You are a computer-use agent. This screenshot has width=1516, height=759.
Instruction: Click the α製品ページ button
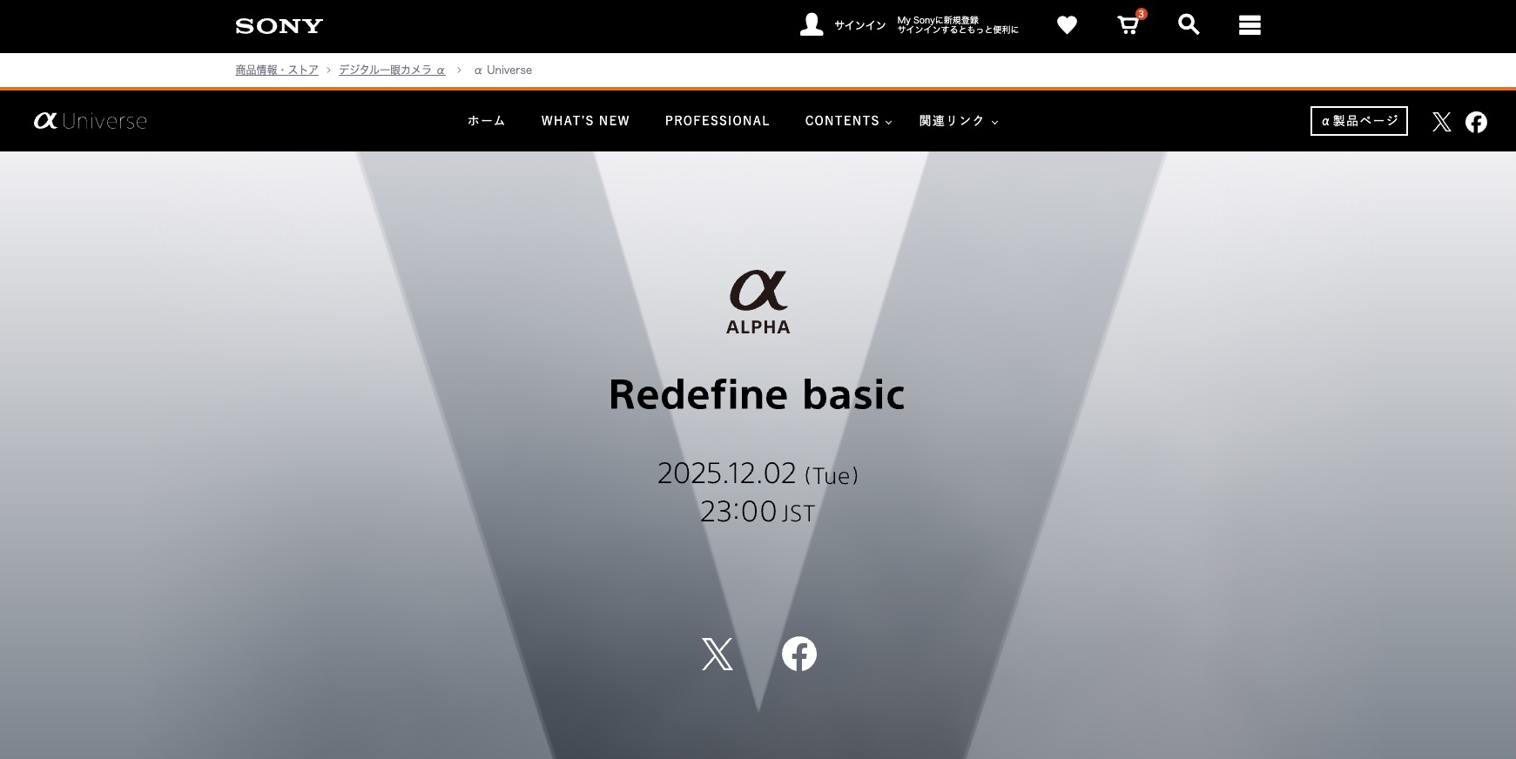tap(1358, 121)
